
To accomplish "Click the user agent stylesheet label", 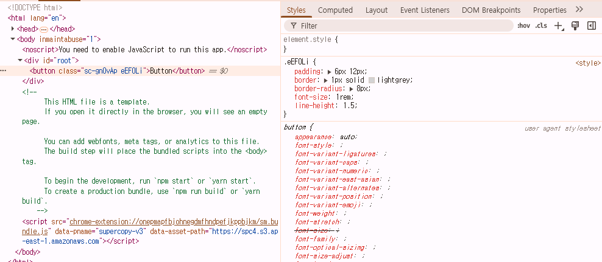I will [562, 129].
